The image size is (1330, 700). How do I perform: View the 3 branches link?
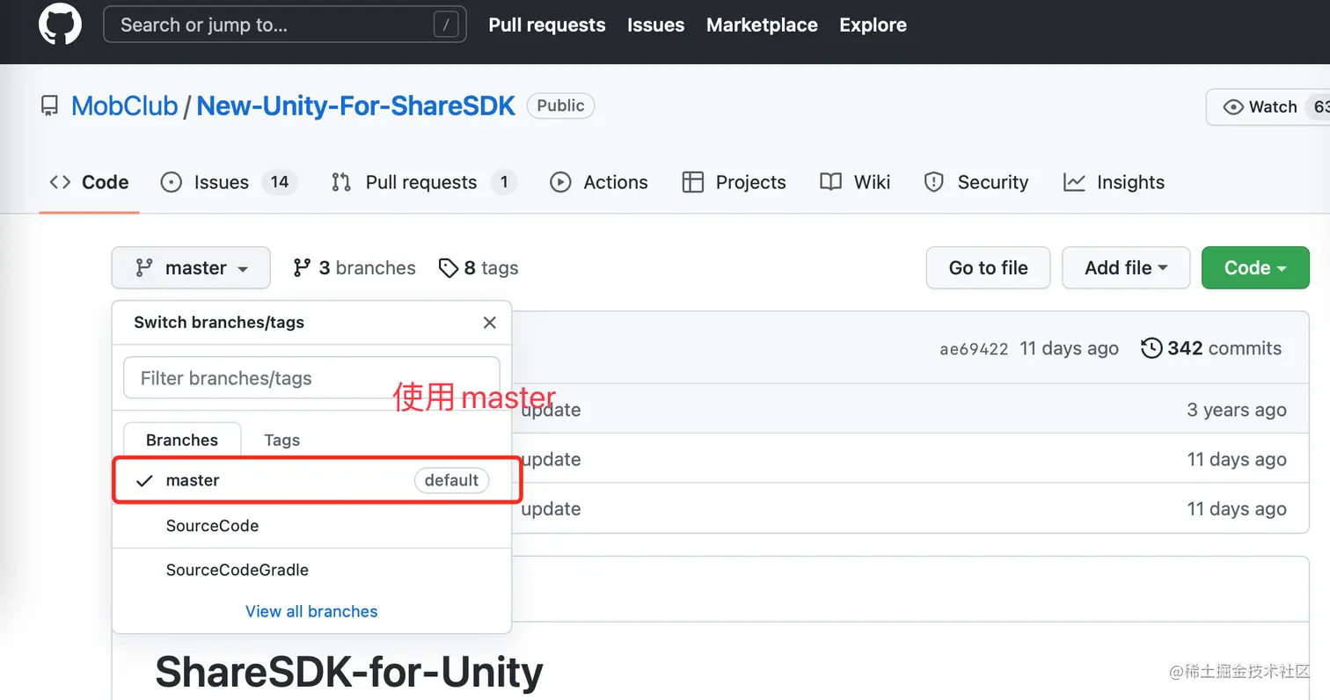click(354, 267)
